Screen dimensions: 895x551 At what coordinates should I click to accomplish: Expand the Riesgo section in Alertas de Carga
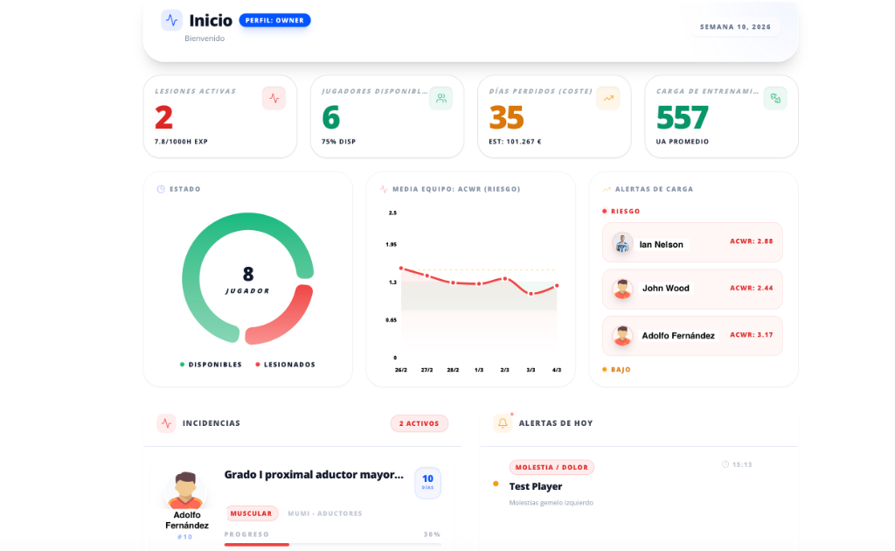pyautogui.click(x=627, y=211)
